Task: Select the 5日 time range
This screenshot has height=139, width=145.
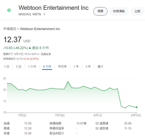Action: [19, 66]
